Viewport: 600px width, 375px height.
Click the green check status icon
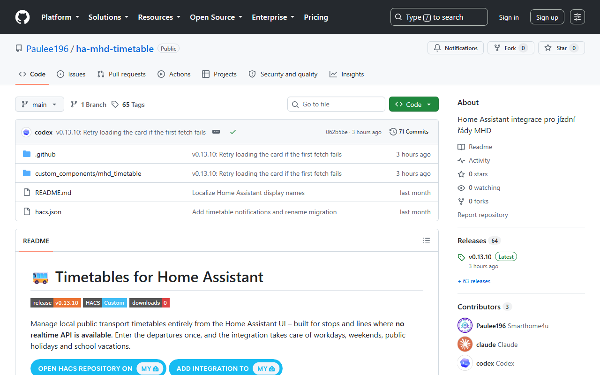click(x=233, y=132)
